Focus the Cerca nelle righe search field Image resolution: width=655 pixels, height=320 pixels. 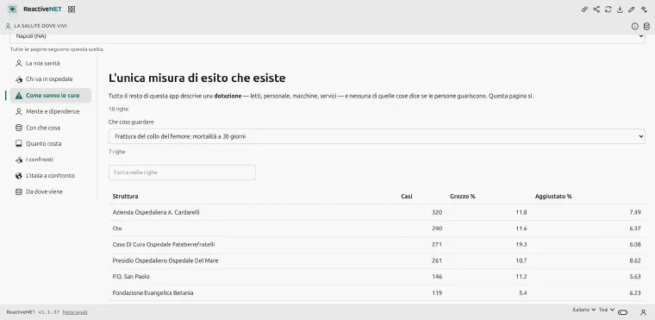(x=182, y=173)
